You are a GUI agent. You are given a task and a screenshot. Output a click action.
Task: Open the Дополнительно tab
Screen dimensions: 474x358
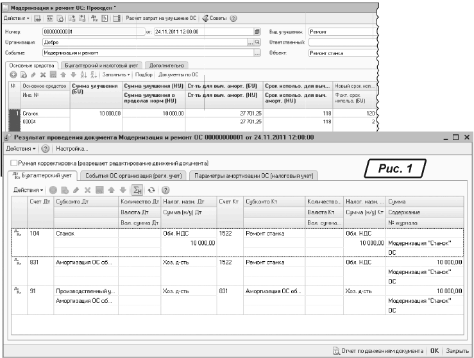click(x=167, y=65)
